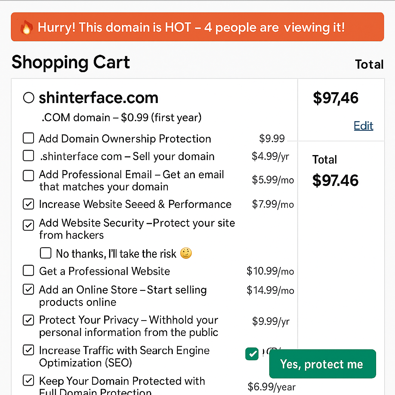The image size is (395, 395).
Task: Uncheck Increase Website Speed & Performance
Action: 28,204
